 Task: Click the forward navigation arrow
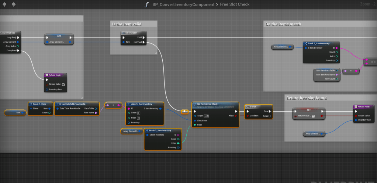pos(14,4)
